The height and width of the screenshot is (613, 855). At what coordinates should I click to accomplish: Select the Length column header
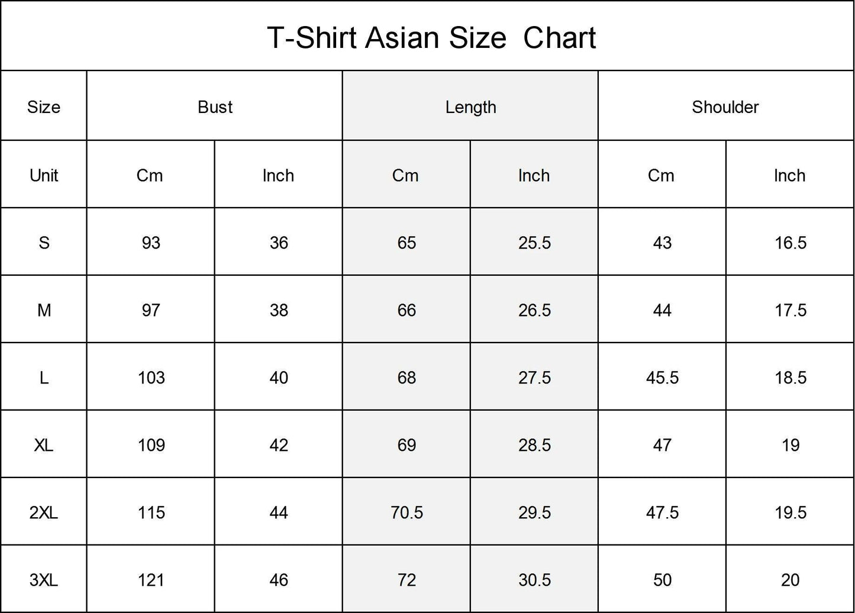tap(470, 107)
